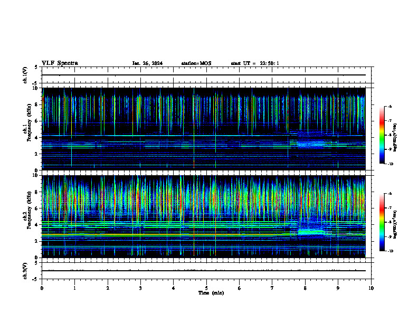Click the ch.2 spectrogram panel
Image resolution: width=418 pixels, height=323 pixels.
(204, 216)
